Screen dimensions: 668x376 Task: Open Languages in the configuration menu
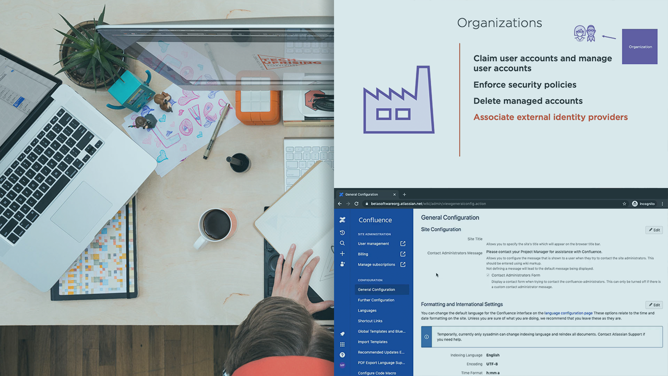pos(367,311)
